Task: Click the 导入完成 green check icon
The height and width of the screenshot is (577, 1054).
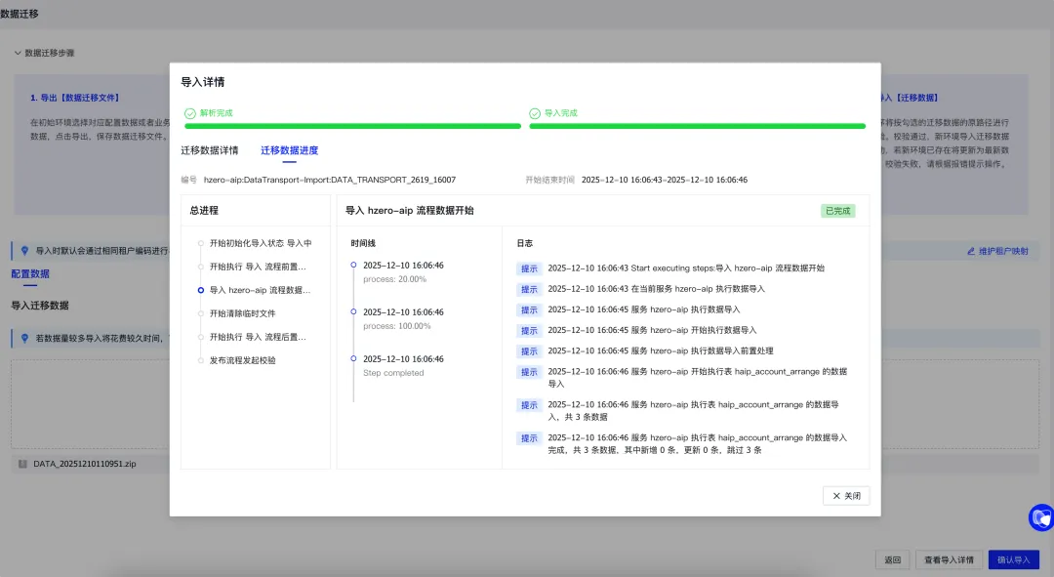Action: (x=535, y=113)
